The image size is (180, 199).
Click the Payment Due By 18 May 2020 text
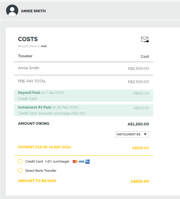pos(45,147)
